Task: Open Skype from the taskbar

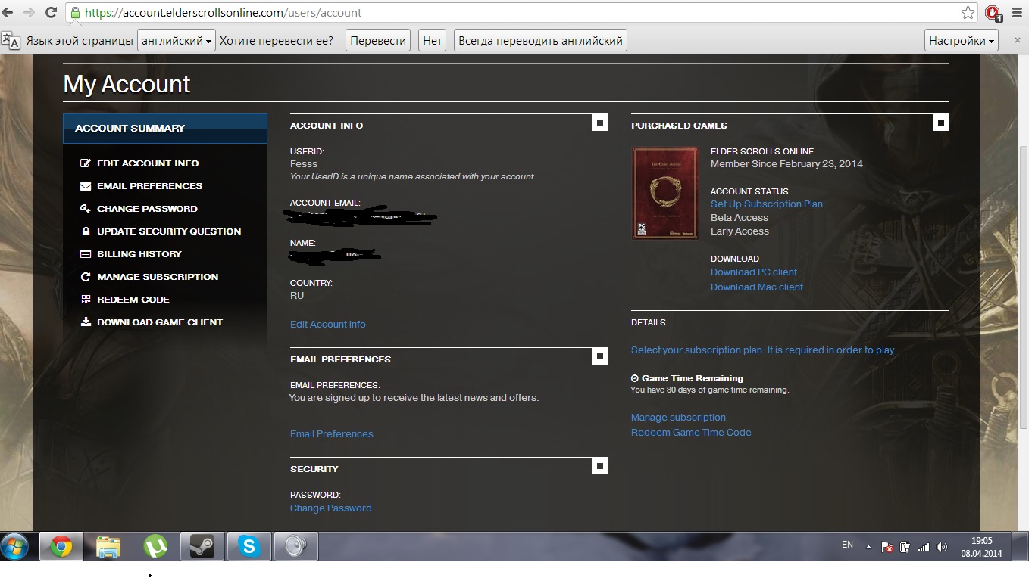Action: [x=249, y=546]
